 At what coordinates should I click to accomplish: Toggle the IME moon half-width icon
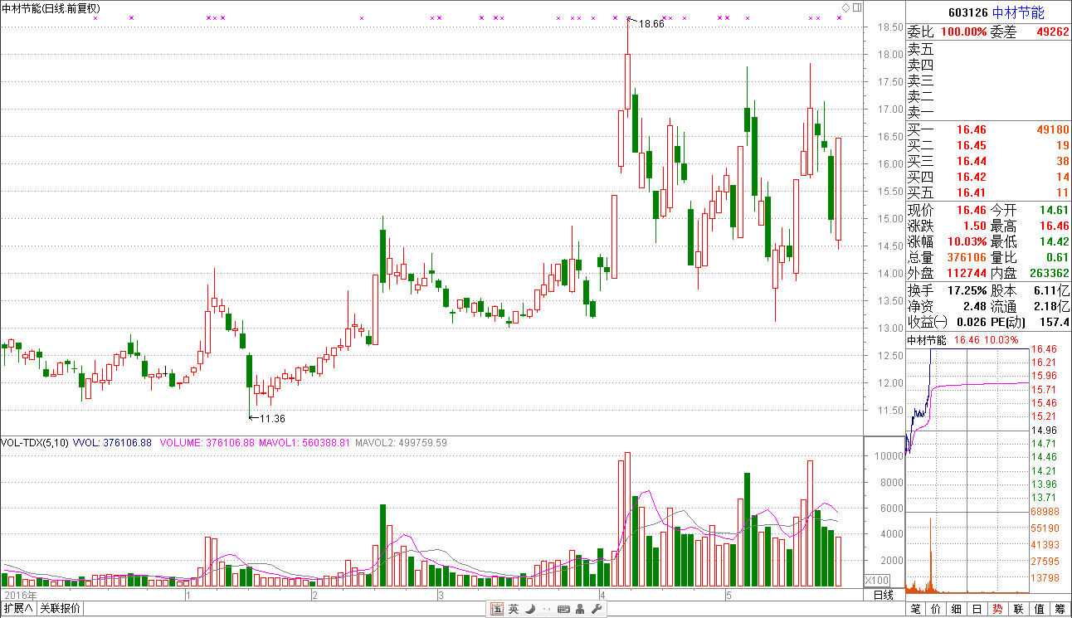tap(530, 610)
